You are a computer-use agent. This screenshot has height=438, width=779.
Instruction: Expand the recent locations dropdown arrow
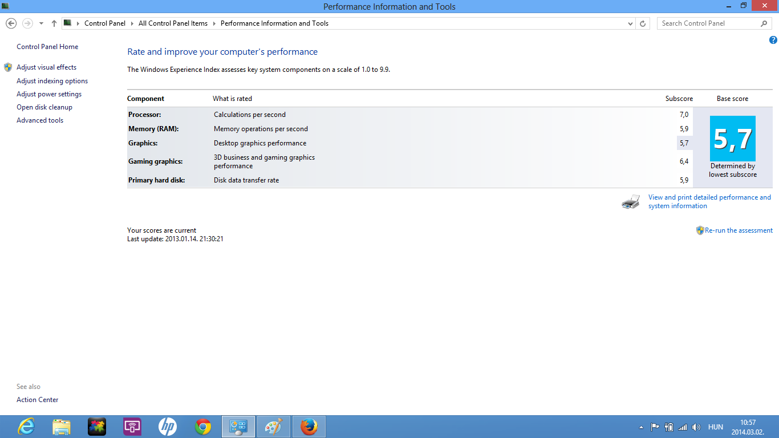(41, 23)
